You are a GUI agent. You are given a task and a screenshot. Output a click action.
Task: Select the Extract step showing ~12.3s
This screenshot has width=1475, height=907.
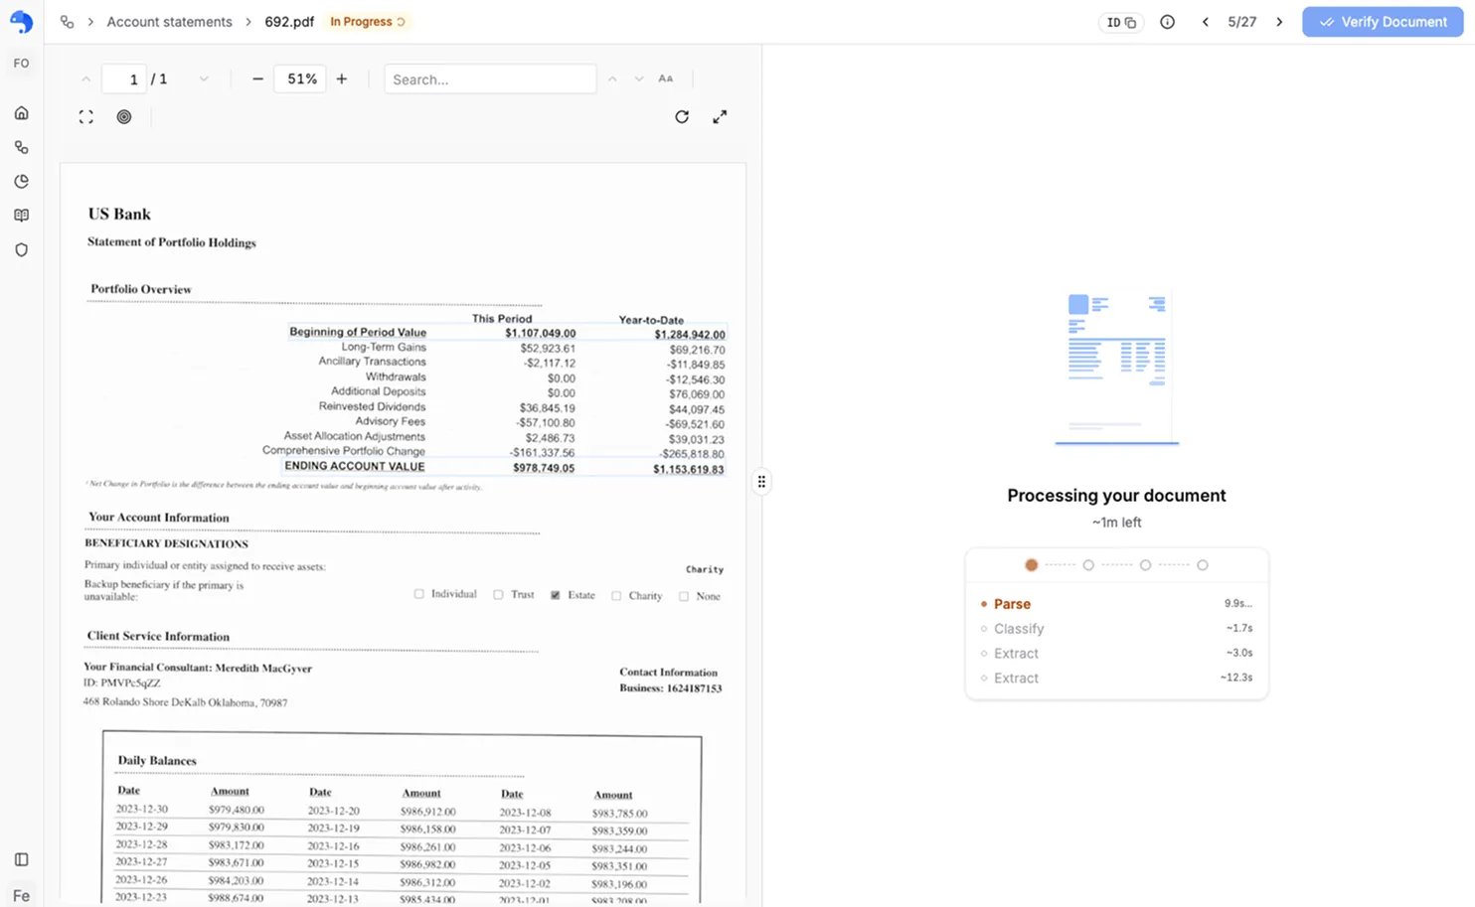pyautogui.click(x=1116, y=678)
